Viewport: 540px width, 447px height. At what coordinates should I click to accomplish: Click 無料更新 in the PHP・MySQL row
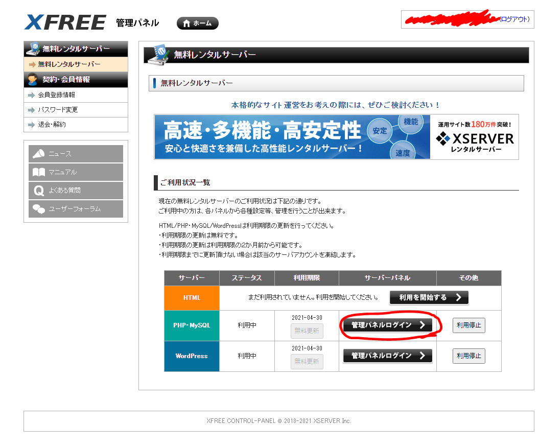click(x=307, y=331)
